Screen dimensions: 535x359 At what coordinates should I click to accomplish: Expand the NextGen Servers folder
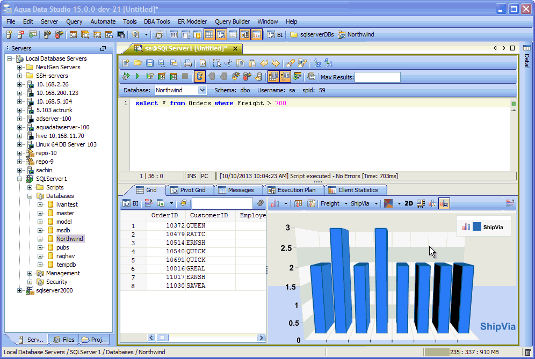(20, 67)
